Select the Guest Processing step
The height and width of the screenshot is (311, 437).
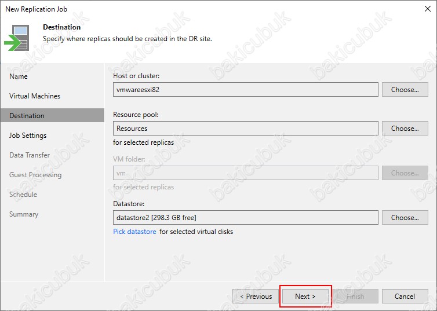pyautogui.click(x=35, y=175)
